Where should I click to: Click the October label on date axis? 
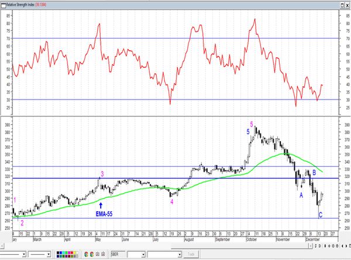tap(252, 240)
